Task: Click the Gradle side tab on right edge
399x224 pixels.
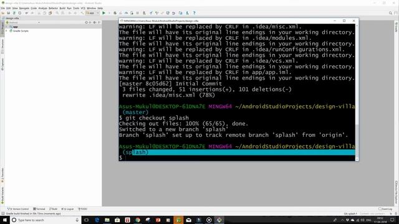Action: [x=397, y=27]
